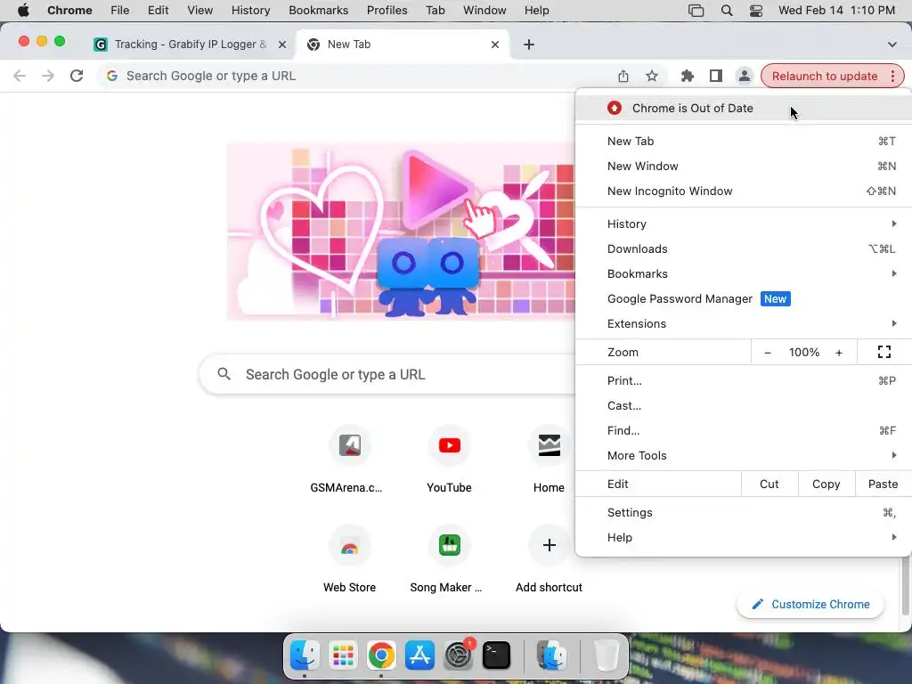Open Settings from the Chrome menu
Image resolution: width=912 pixels, height=684 pixels.
(x=744, y=513)
